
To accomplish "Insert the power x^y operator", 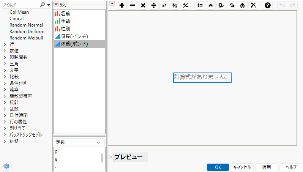I will click(164, 5).
